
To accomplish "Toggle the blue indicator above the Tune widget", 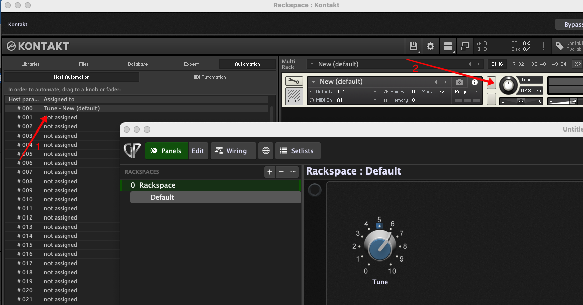I will [379, 226].
